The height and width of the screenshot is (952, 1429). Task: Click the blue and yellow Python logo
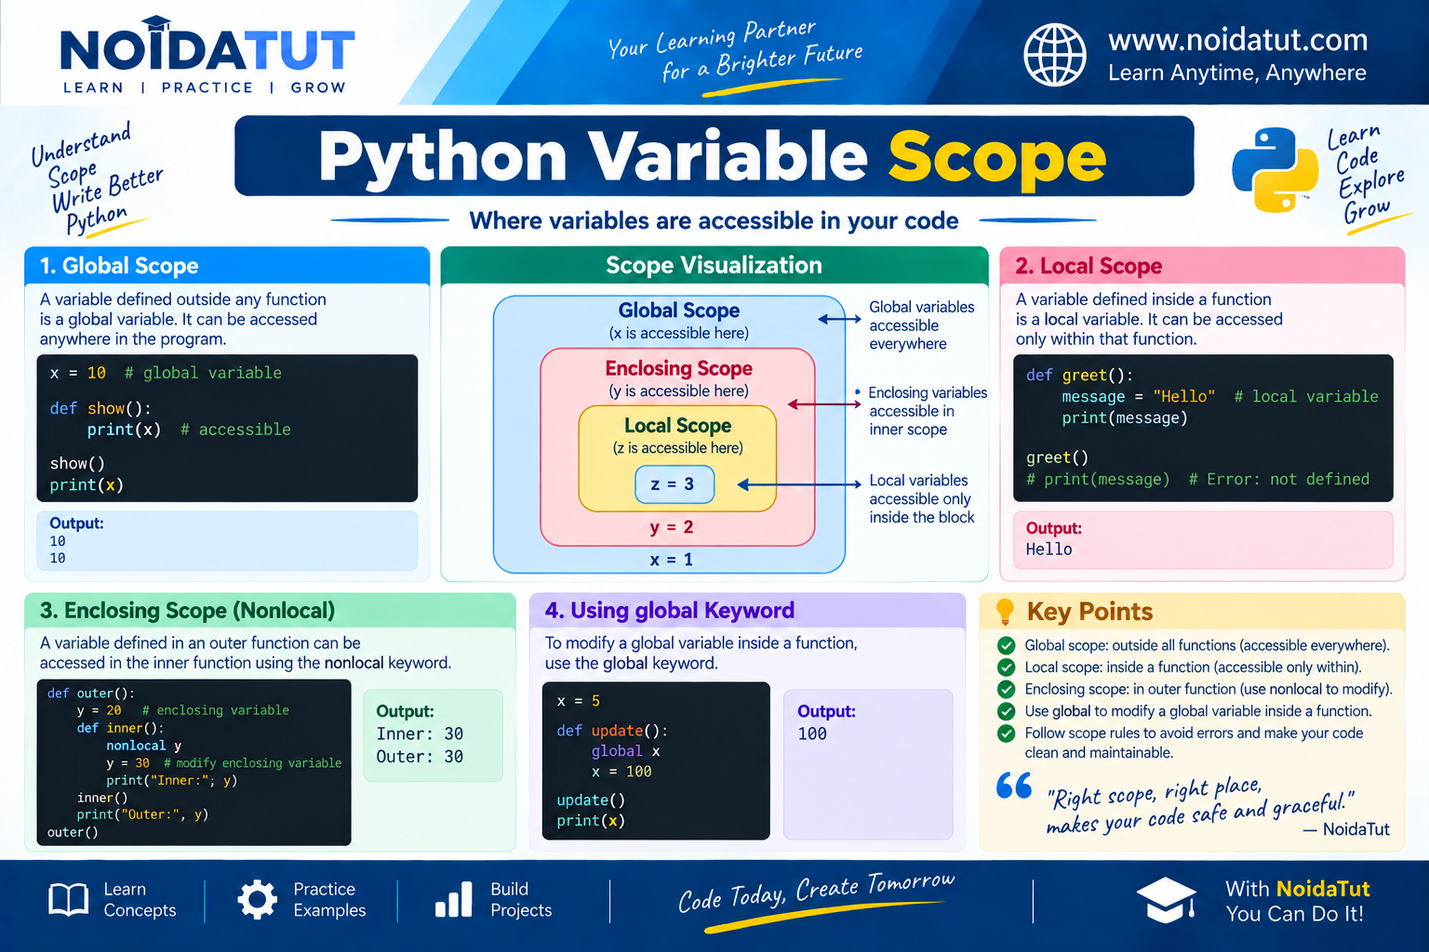coord(1275,169)
